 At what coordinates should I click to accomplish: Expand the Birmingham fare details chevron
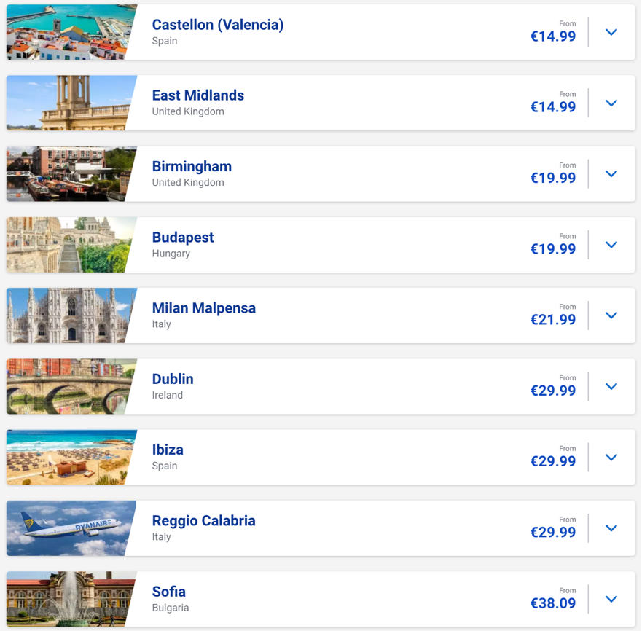pos(611,173)
